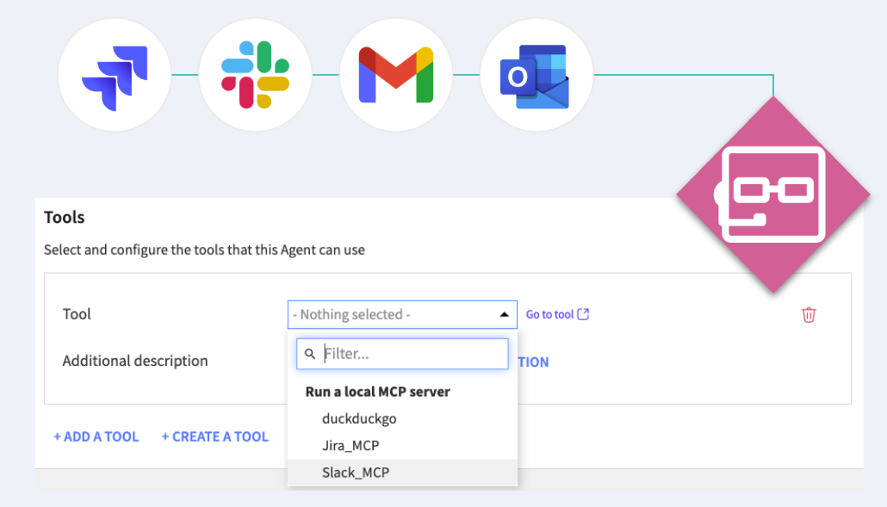887x507 pixels.
Task: Choose duckduckgo from the tool list
Action: pos(359,418)
